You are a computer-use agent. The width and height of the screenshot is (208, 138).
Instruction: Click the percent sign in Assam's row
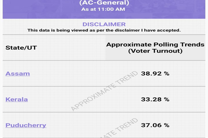click(167, 73)
